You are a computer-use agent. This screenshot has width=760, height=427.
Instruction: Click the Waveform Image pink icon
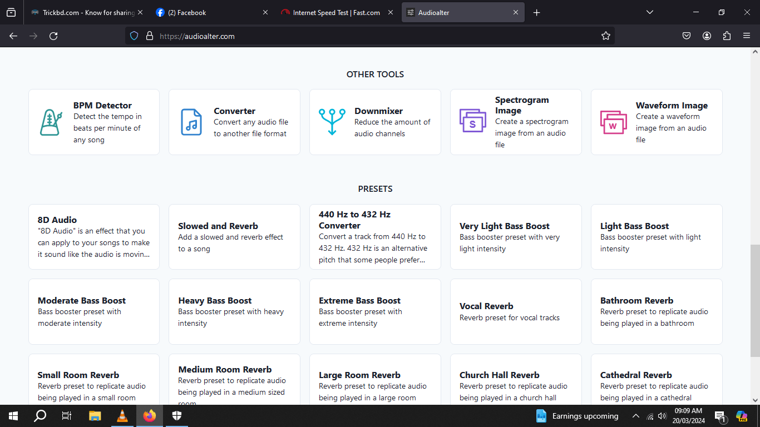tap(613, 122)
